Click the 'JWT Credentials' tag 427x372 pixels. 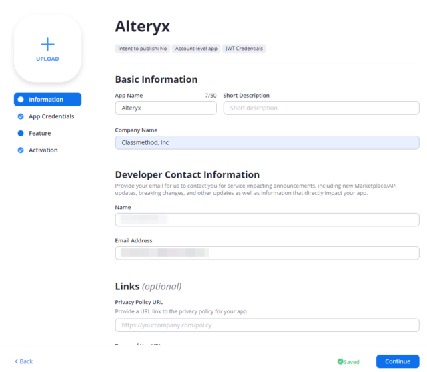[x=244, y=49]
